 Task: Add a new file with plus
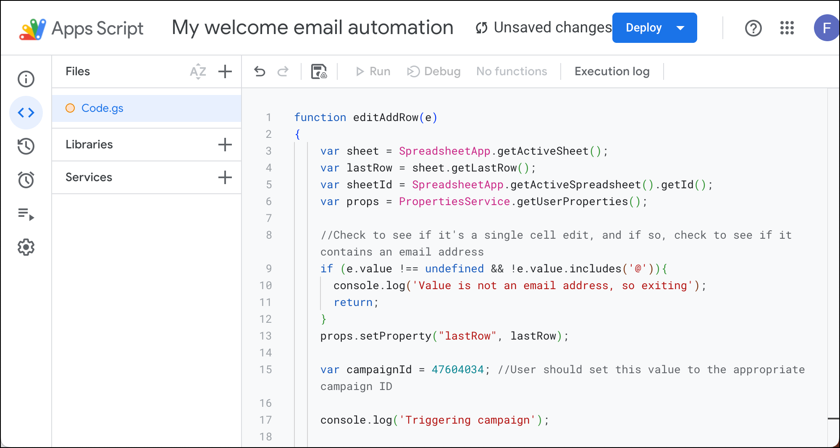(225, 71)
